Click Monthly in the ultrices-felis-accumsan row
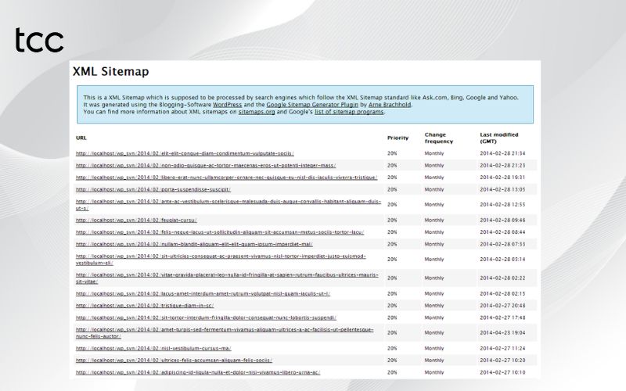The image size is (626, 391). point(434,360)
